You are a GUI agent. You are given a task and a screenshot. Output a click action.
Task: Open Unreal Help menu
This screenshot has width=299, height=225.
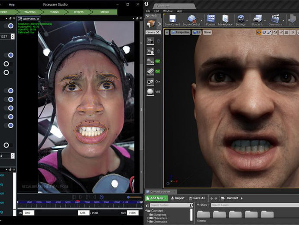(179, 11)
